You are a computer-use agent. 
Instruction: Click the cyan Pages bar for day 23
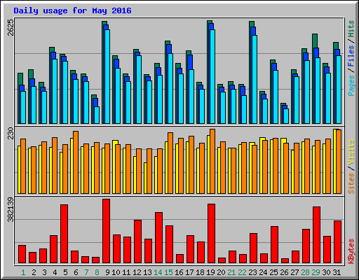[x=255, y=79]
